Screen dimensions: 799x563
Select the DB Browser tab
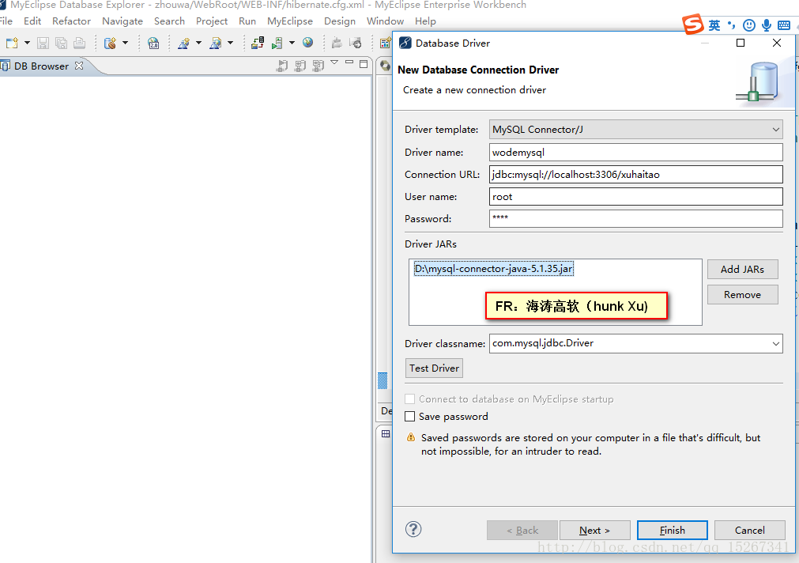tap(41, 66)
